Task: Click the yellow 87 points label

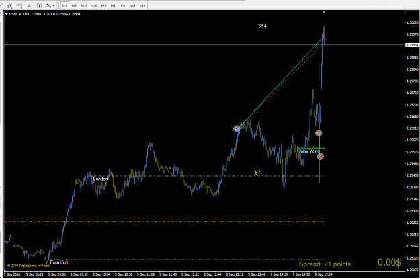Action: coord(257,173)
